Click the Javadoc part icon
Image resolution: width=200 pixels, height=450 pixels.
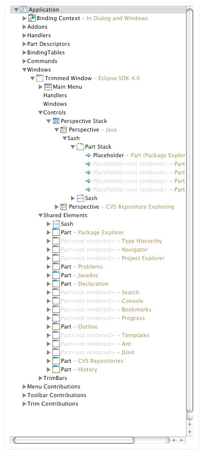pyautogui.click(x=56, y=275)
